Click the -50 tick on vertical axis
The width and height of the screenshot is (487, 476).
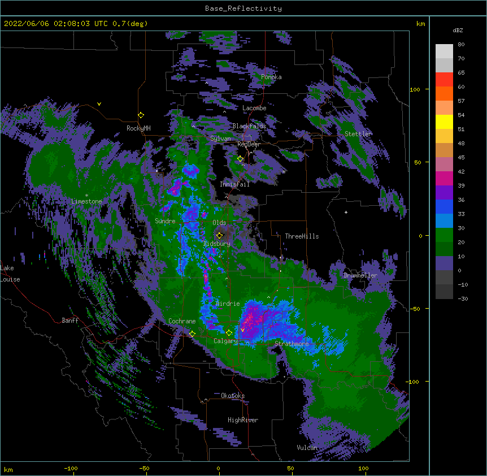point(415,309)
